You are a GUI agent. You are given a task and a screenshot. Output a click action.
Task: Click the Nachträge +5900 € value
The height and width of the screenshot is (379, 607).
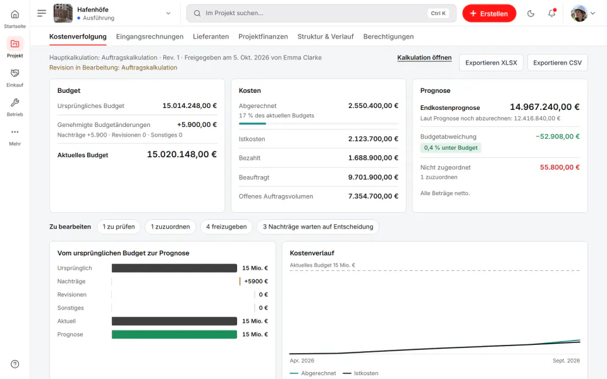[256, 281]
